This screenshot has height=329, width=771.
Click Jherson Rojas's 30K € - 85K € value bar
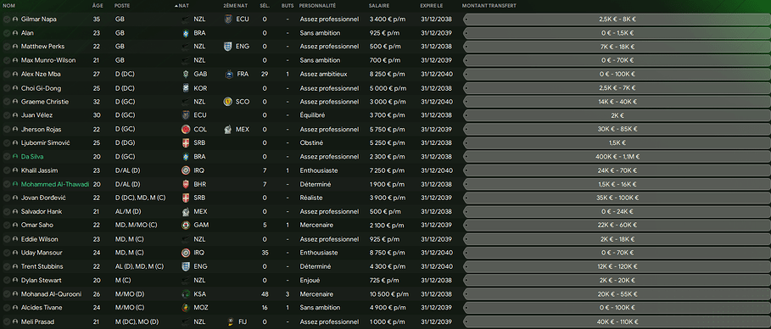tap(617, 130)
